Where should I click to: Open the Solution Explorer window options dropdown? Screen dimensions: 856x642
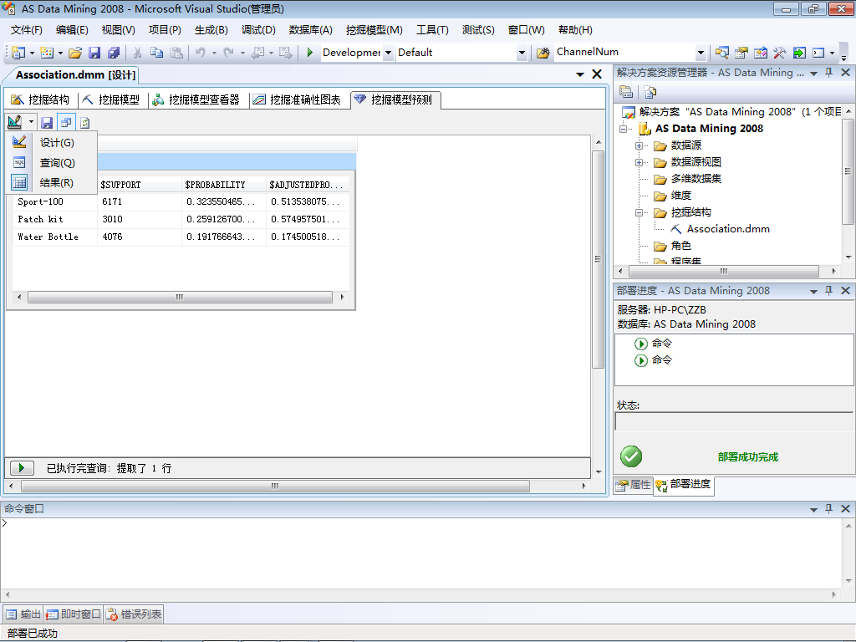click(x=813, y=74)
